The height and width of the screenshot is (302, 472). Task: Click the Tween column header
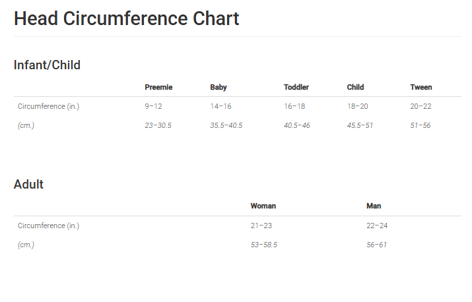pos(421,87)
